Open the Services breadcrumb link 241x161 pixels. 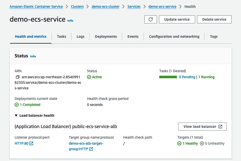pos(134,7)
